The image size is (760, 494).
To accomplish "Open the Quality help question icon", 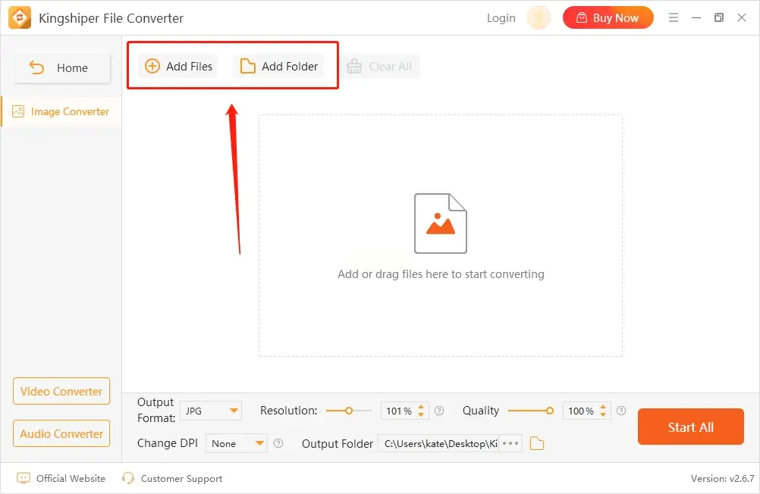I will 621,411.
